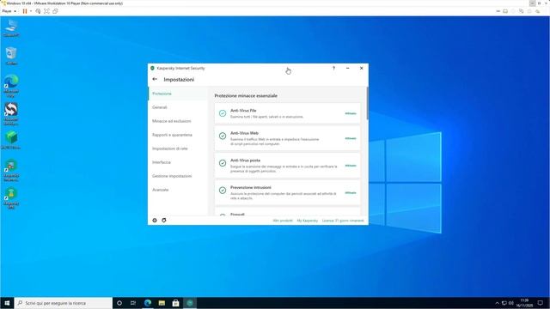The image size is (550, 309).
Task: Click the taskbar clock and date
Action: pyautogui.click(x=524, y=303)
